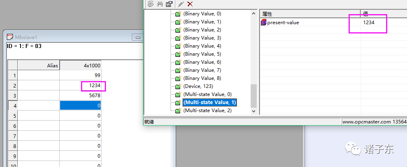Screen dimensions: 407x167
Task: Click the ID = 1: F = 03 text
Action: (x=24, y=46)
